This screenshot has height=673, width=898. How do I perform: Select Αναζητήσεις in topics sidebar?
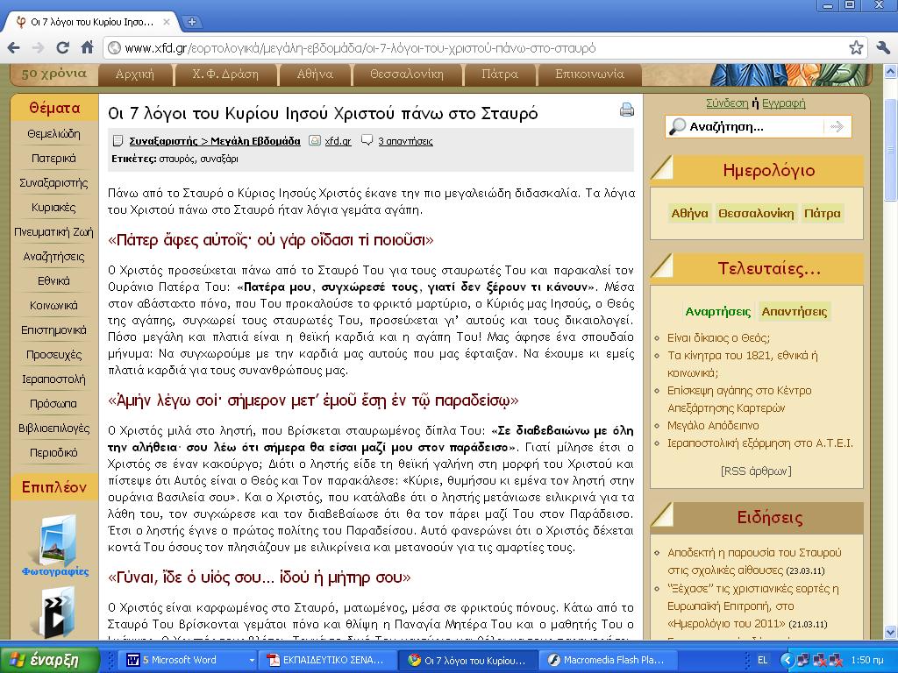[x=53, y=257]
